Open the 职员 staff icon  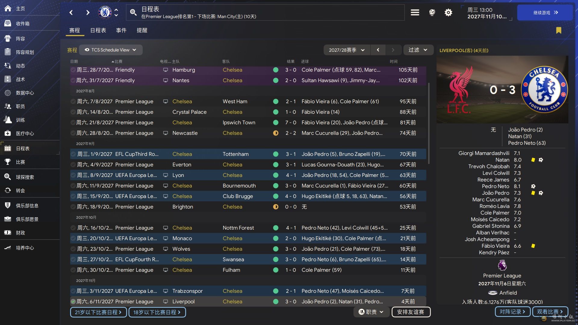click(x=8, y=106)
